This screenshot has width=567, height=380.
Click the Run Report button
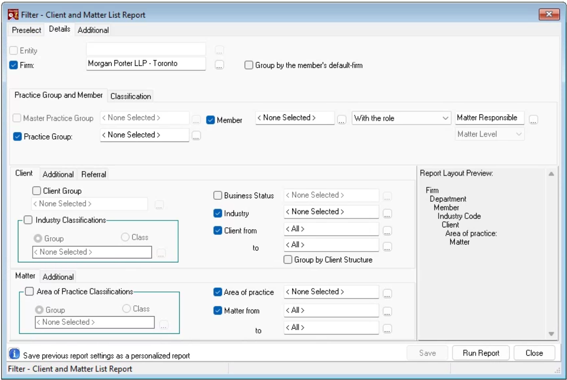click(x=481, y=353)
